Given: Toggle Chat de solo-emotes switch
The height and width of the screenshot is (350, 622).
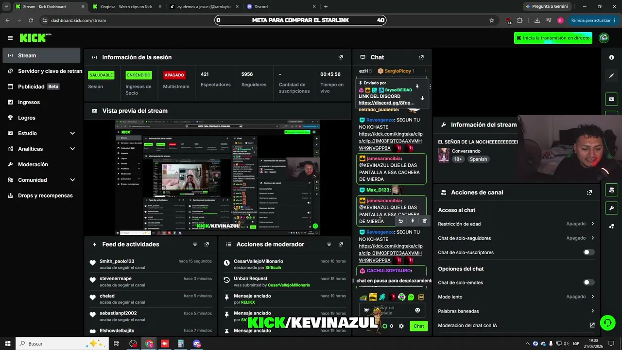Looking at the screenshot, I should click(x=589, y=282).
